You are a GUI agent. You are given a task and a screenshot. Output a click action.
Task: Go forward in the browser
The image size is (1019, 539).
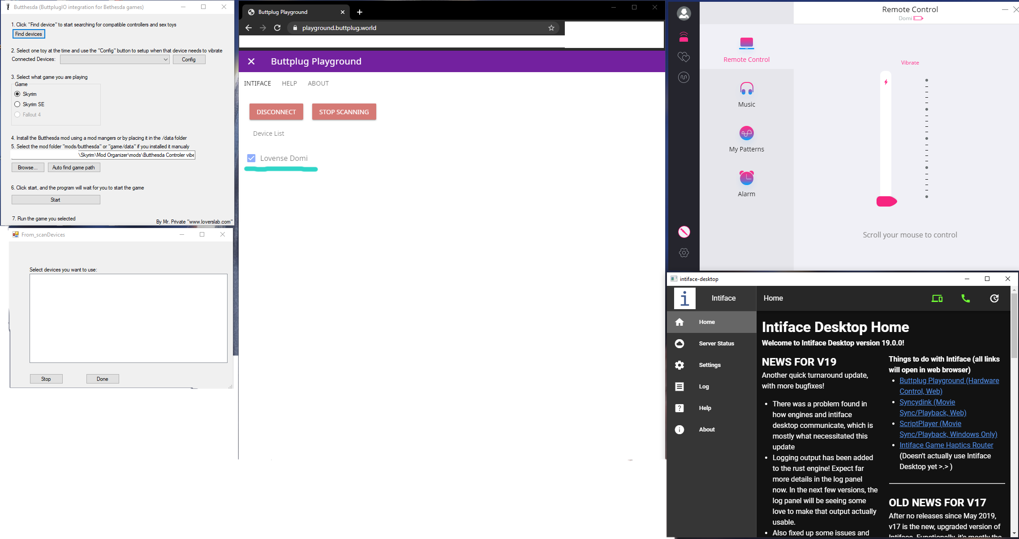(263, 28)
